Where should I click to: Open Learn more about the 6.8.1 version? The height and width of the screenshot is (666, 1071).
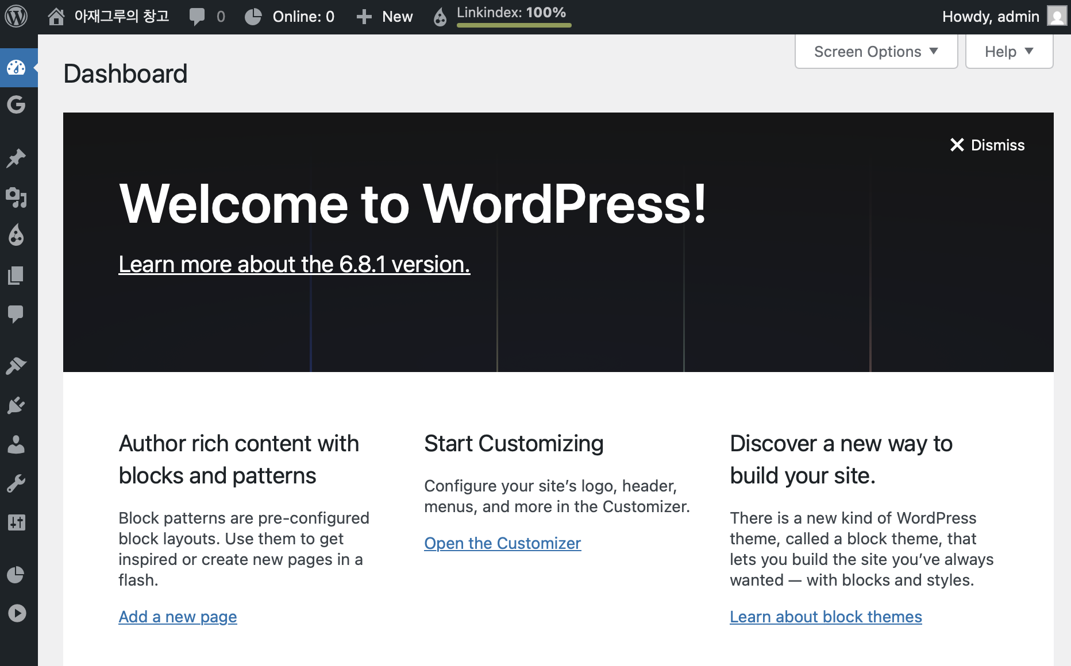pyautogui.click(x=294, y=265)
